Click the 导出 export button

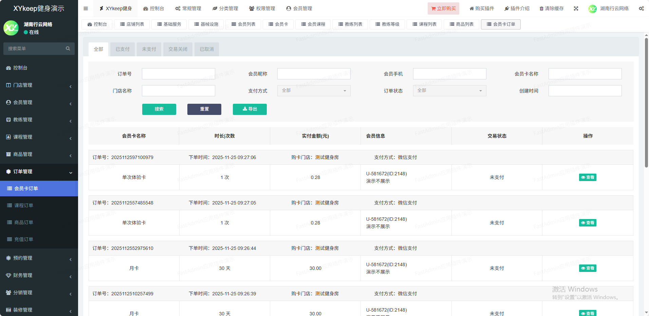click(x=249, y=109)
